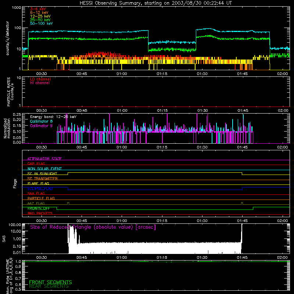Click the 0.9 tick label on the livetime panel
This screenshot has width=294, height=294.
click(18, 267)
